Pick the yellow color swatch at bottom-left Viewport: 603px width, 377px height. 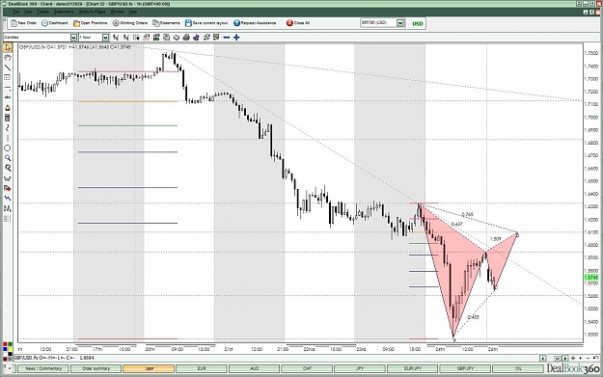click(10, 349)
